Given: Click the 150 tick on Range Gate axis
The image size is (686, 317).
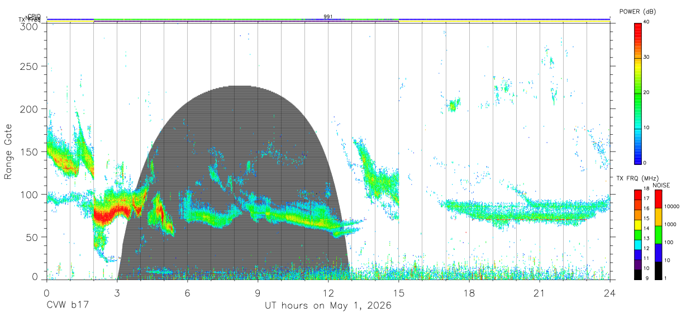Looking at the screenshot, I should [x=28, y=152].
